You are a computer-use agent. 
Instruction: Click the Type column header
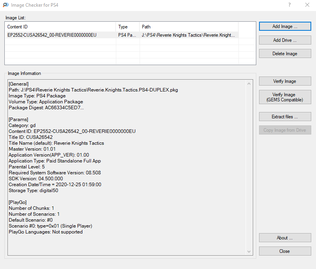pos(128,27)
